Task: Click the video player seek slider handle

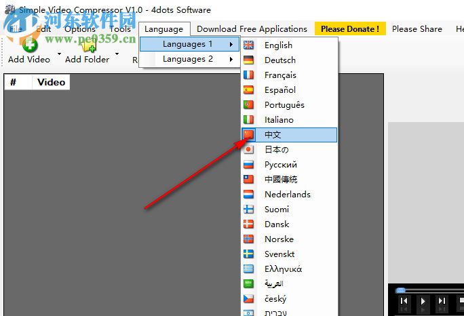Action: pyautogui.click(x=400, y=290)
